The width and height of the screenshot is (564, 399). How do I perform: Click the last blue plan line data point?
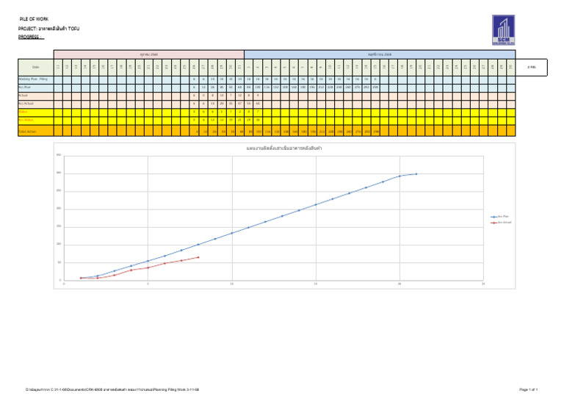pyautogui.click(x=416, y=174)
